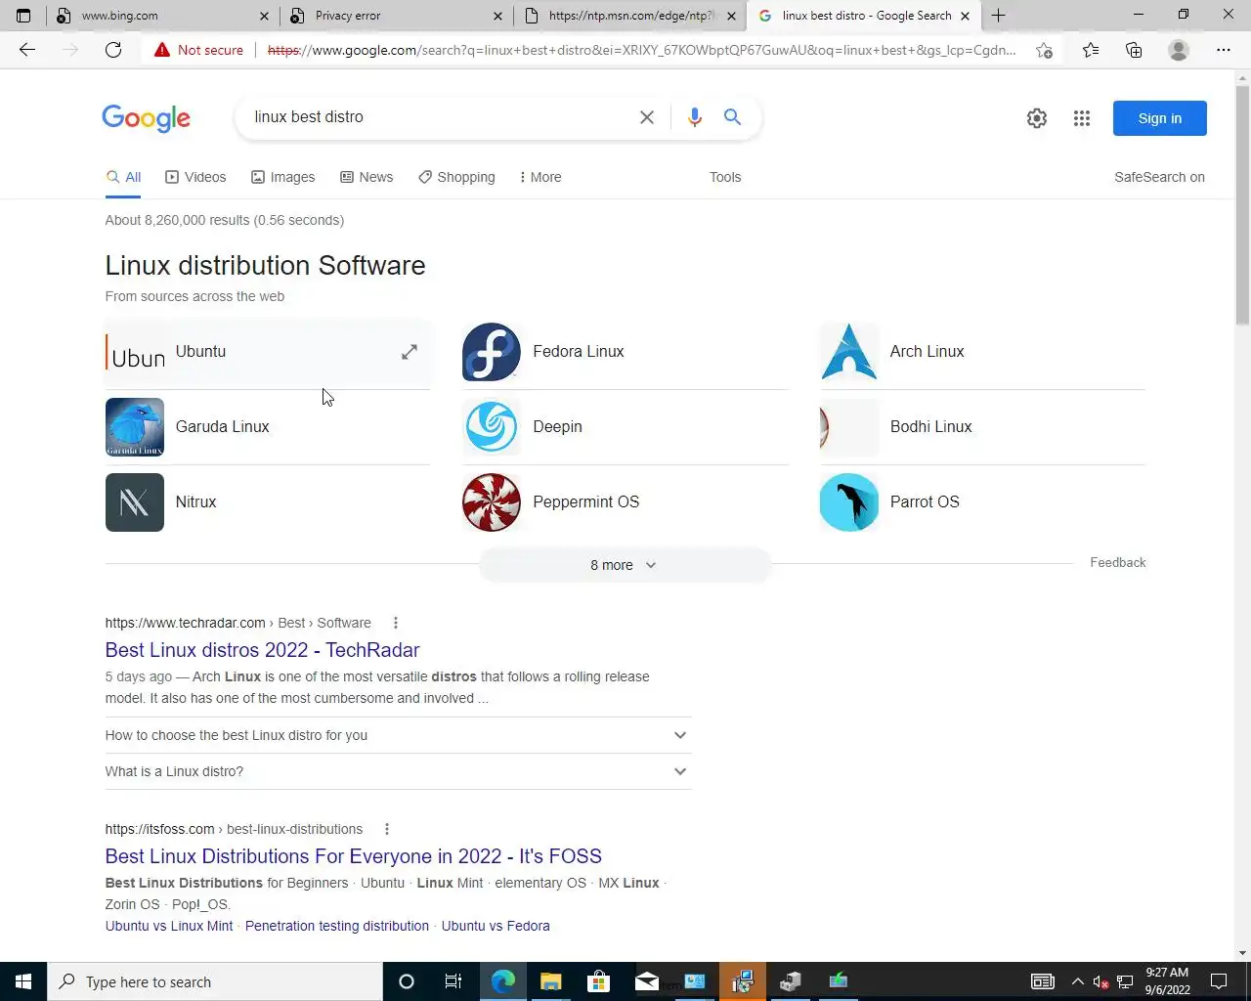Open Best Linux distros 2022 TechRadar link

click(262, 650)
